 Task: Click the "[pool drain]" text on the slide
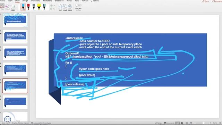87,75
